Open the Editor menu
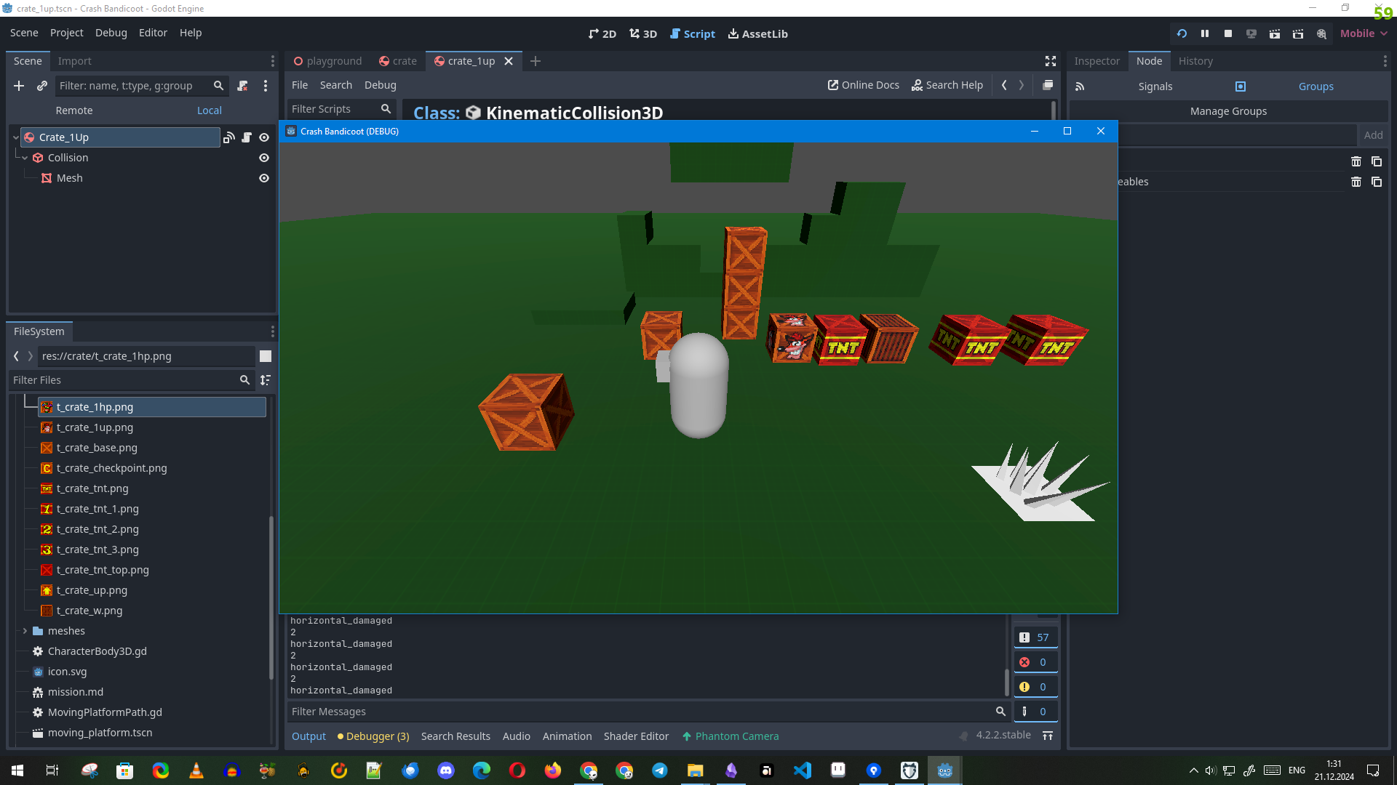The height and width of the screenshot is (785, 1397). (153, 33)
